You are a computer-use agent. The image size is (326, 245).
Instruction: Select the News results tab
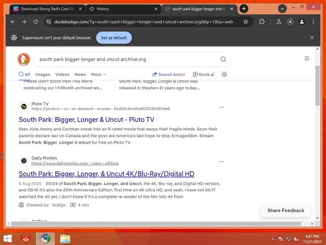coord(80,74)
